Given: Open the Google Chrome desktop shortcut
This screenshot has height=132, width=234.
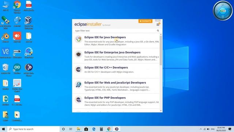Looking at the screenshot, I should [x=17, y=7].
